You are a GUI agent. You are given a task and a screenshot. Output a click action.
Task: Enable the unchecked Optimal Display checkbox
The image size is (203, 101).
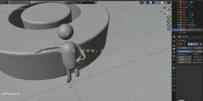(x=194, y=60)
